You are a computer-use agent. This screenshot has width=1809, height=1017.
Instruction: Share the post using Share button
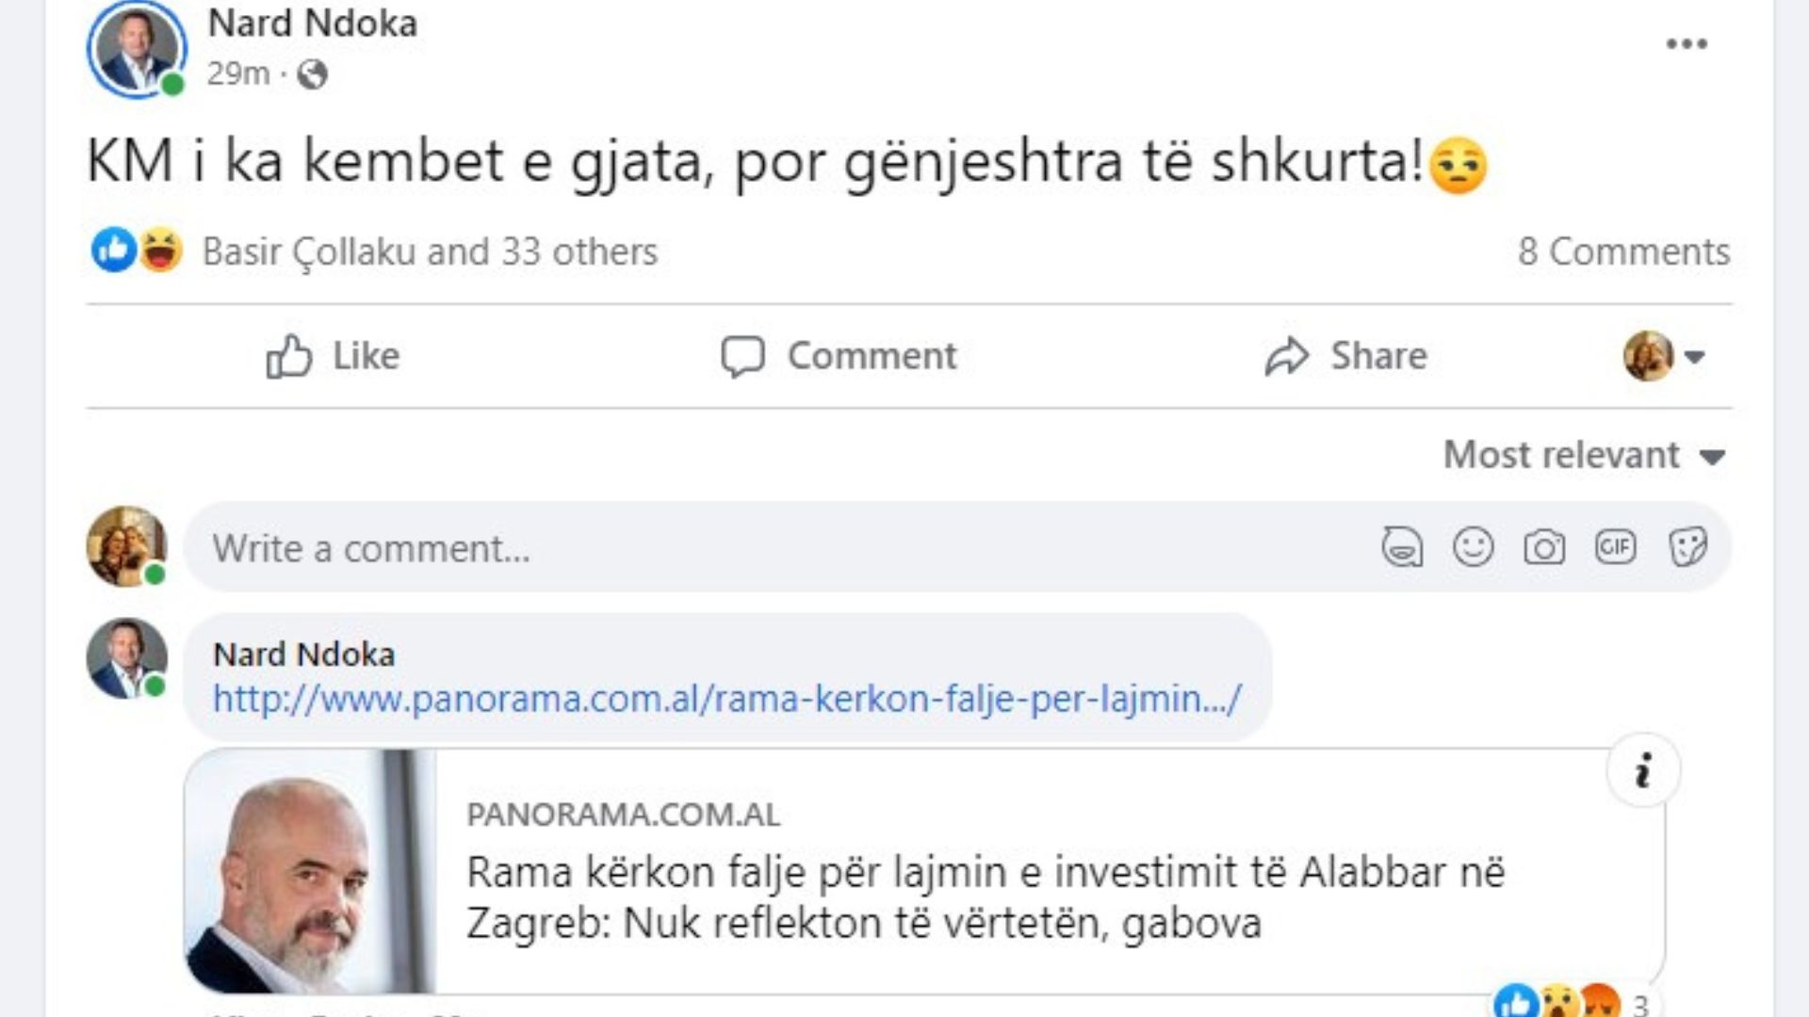[1345, 356]
